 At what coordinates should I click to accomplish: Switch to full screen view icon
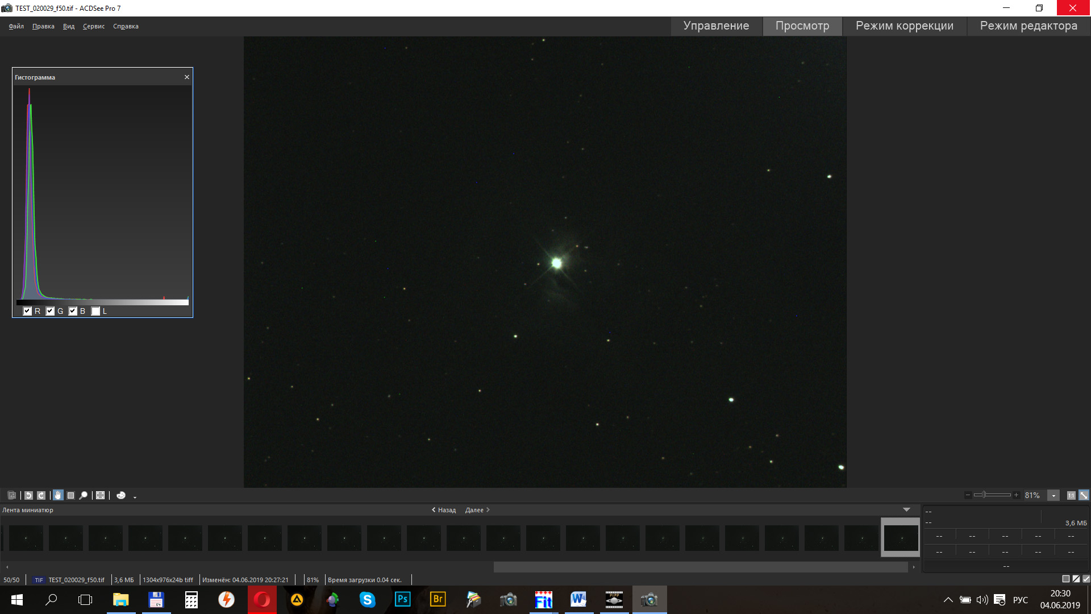pos(100,495)
